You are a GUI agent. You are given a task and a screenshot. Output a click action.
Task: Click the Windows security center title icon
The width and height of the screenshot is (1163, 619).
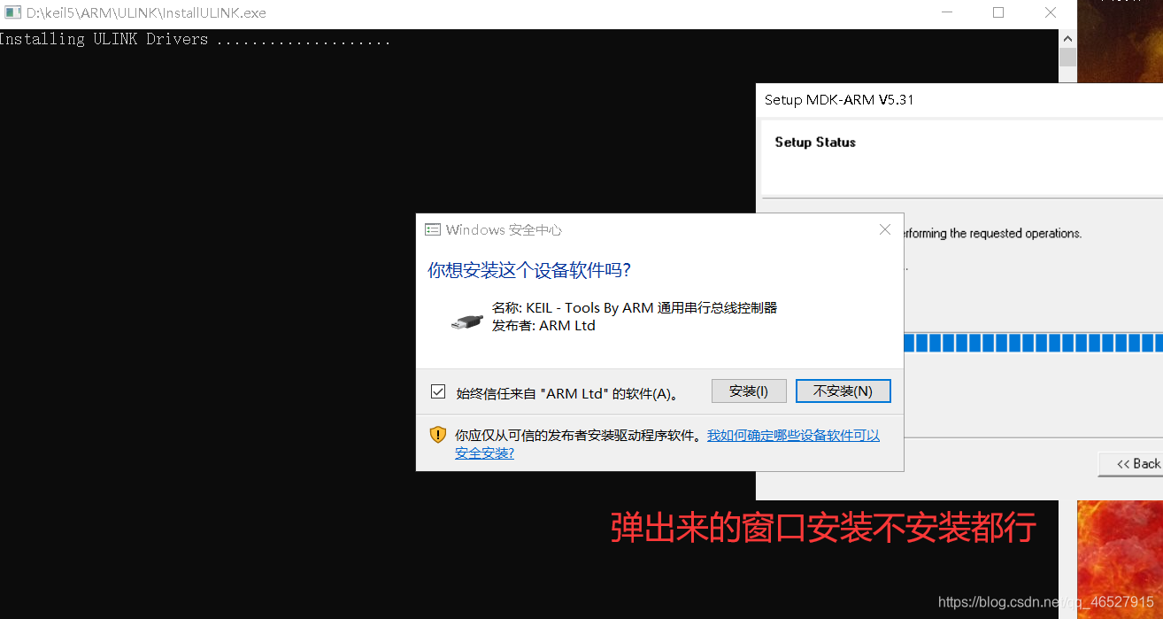(x=433, y=230)
